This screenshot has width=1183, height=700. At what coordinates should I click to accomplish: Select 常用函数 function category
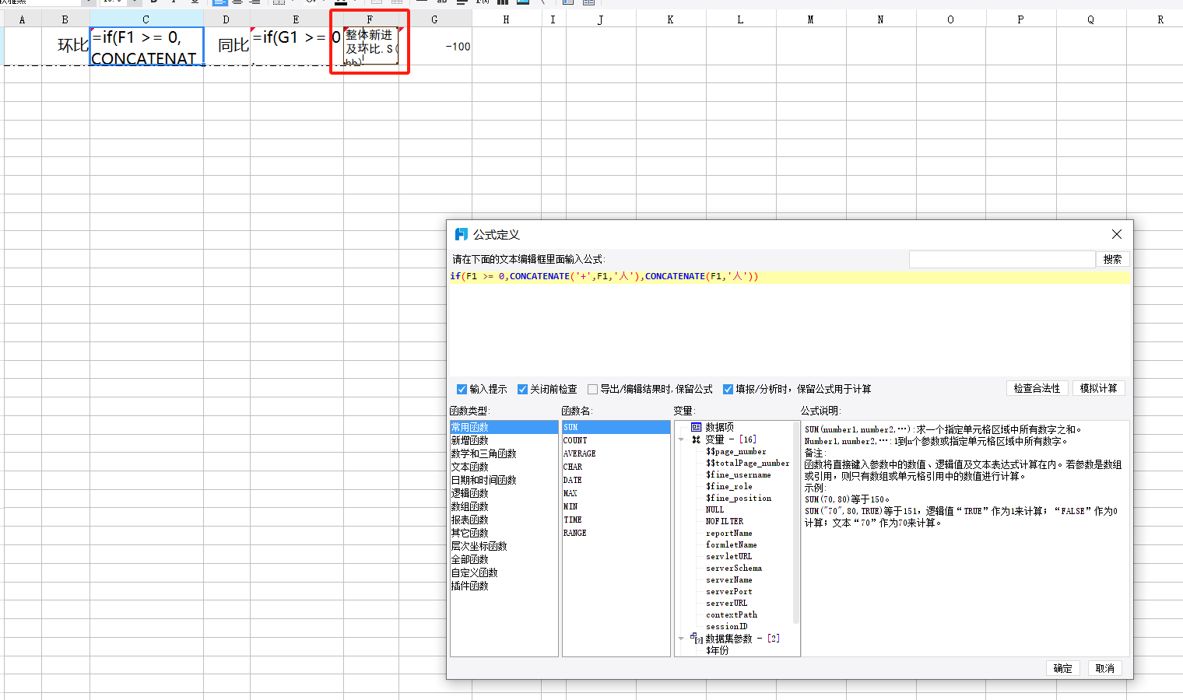[504, 427]
